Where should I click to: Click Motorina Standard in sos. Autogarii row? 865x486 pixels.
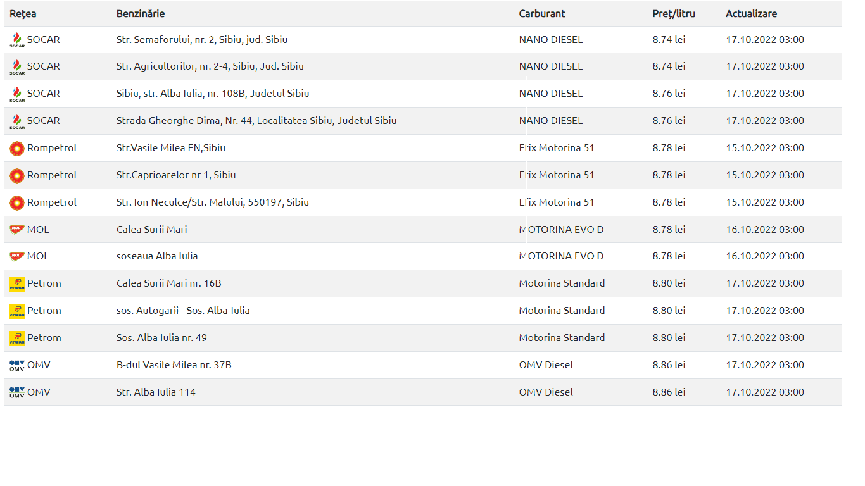click(x=562, y=310)
